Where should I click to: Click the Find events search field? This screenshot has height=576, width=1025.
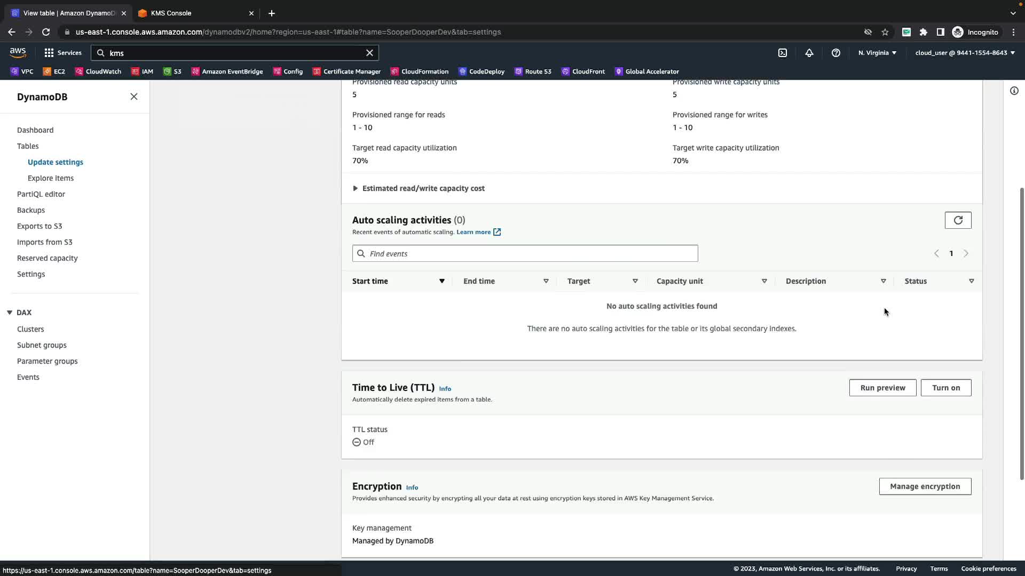[525, 253]
